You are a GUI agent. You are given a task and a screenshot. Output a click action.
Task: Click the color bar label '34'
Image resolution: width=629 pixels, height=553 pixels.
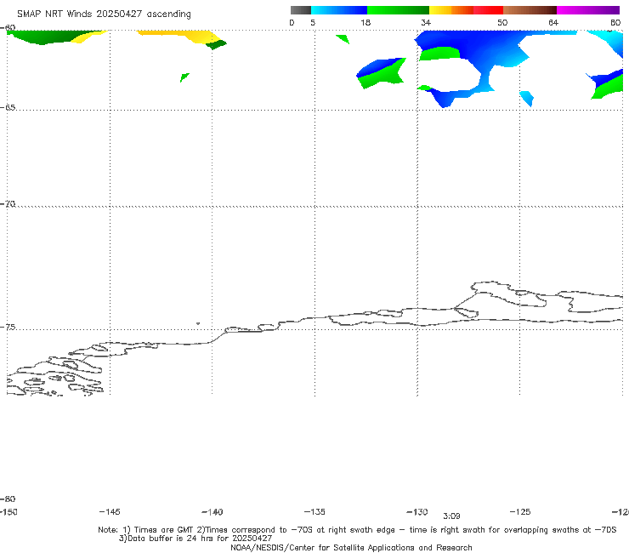pyautogui.click(x=426, y=22)
